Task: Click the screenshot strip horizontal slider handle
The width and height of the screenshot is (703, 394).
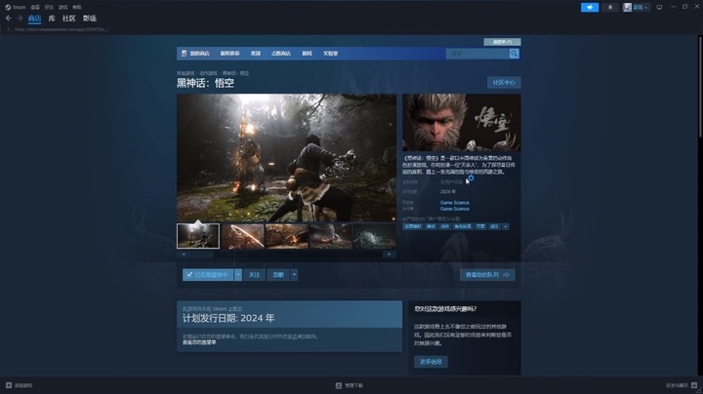Action: tap(200, 255)
